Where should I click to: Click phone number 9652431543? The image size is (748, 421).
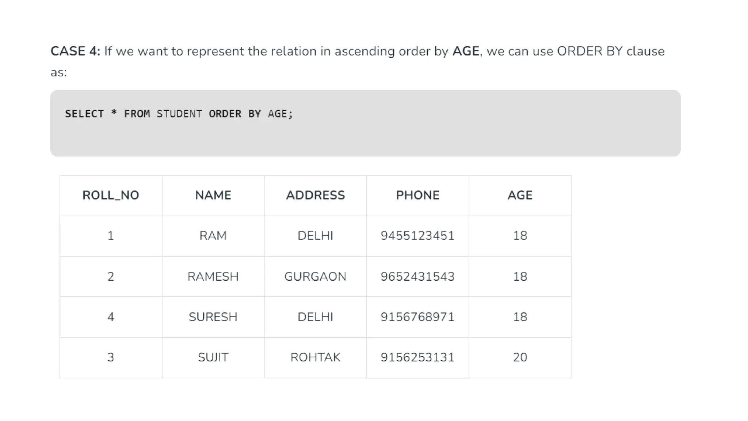click(417, 277)
